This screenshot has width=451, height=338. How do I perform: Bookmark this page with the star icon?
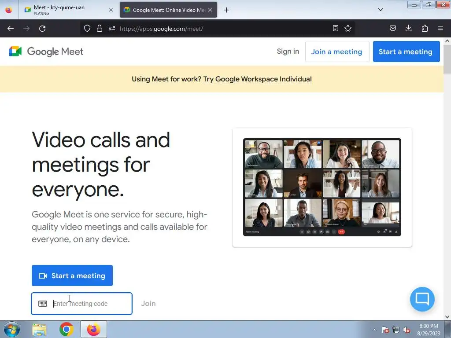point(348,28)
